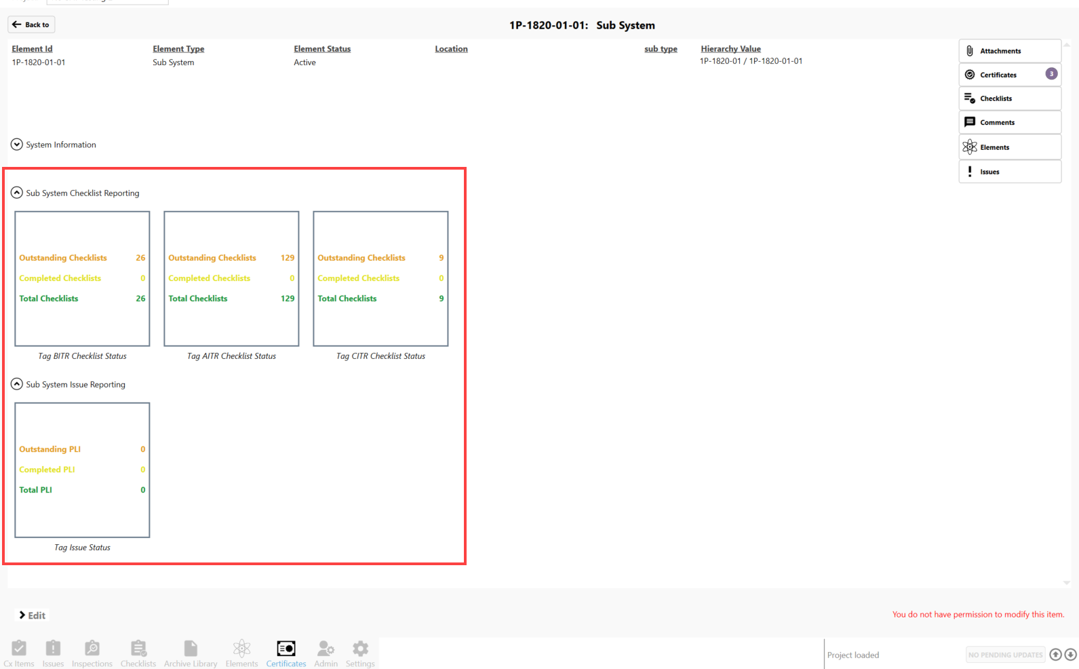Collapse Sub System Issue Reporting section

(17, 384)
